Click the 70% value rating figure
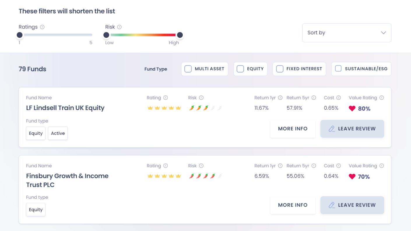Viewport: 411px width, 231px height. pyautogui.click(x=364, y=177)
